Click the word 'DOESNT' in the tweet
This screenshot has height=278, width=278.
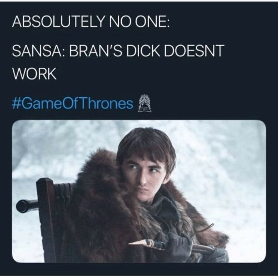point(194,51)
